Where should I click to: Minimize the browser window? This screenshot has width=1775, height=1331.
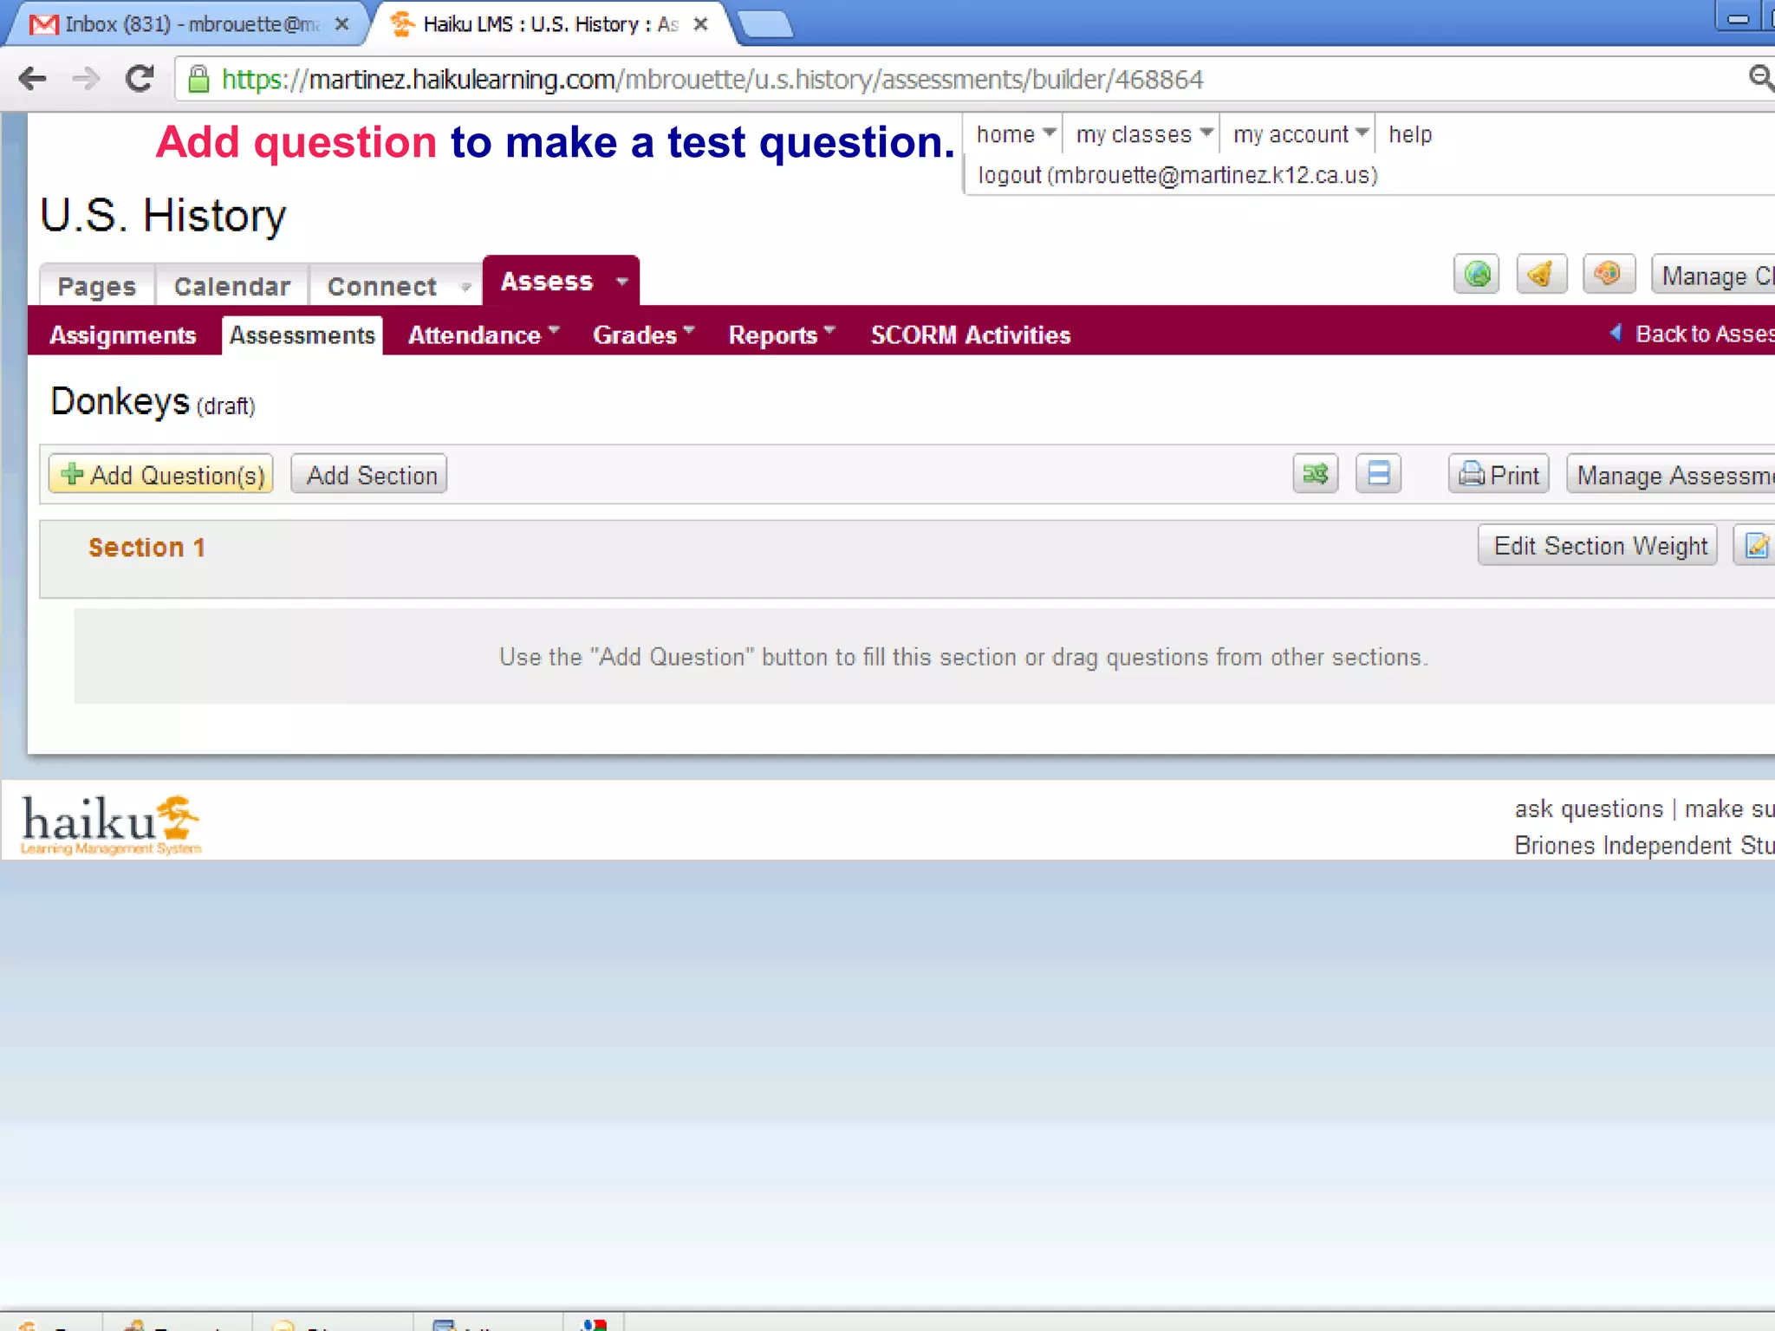pyautogui.click(x=1738, y=18)
